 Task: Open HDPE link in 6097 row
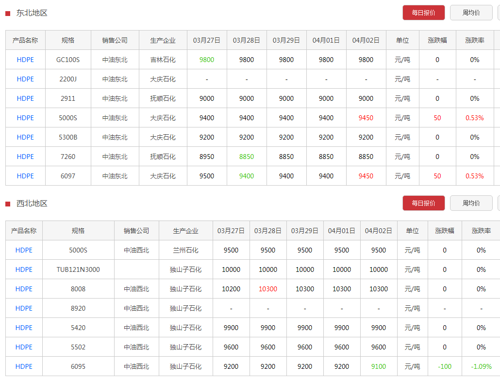(x=25, y=176)
